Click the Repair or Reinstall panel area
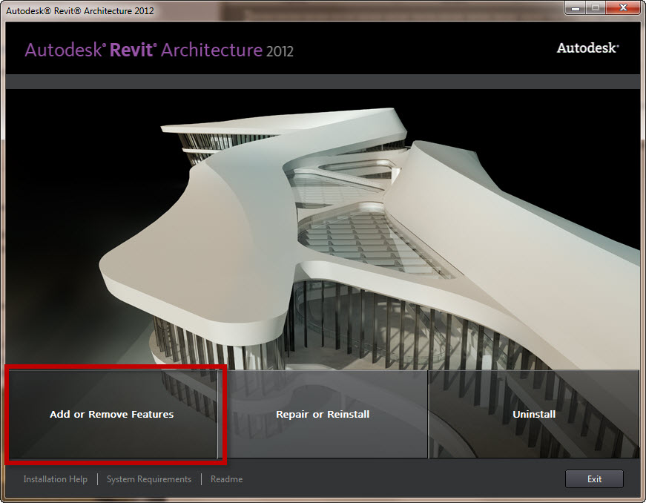The image size is (646, 503). [x=323, y=414]
